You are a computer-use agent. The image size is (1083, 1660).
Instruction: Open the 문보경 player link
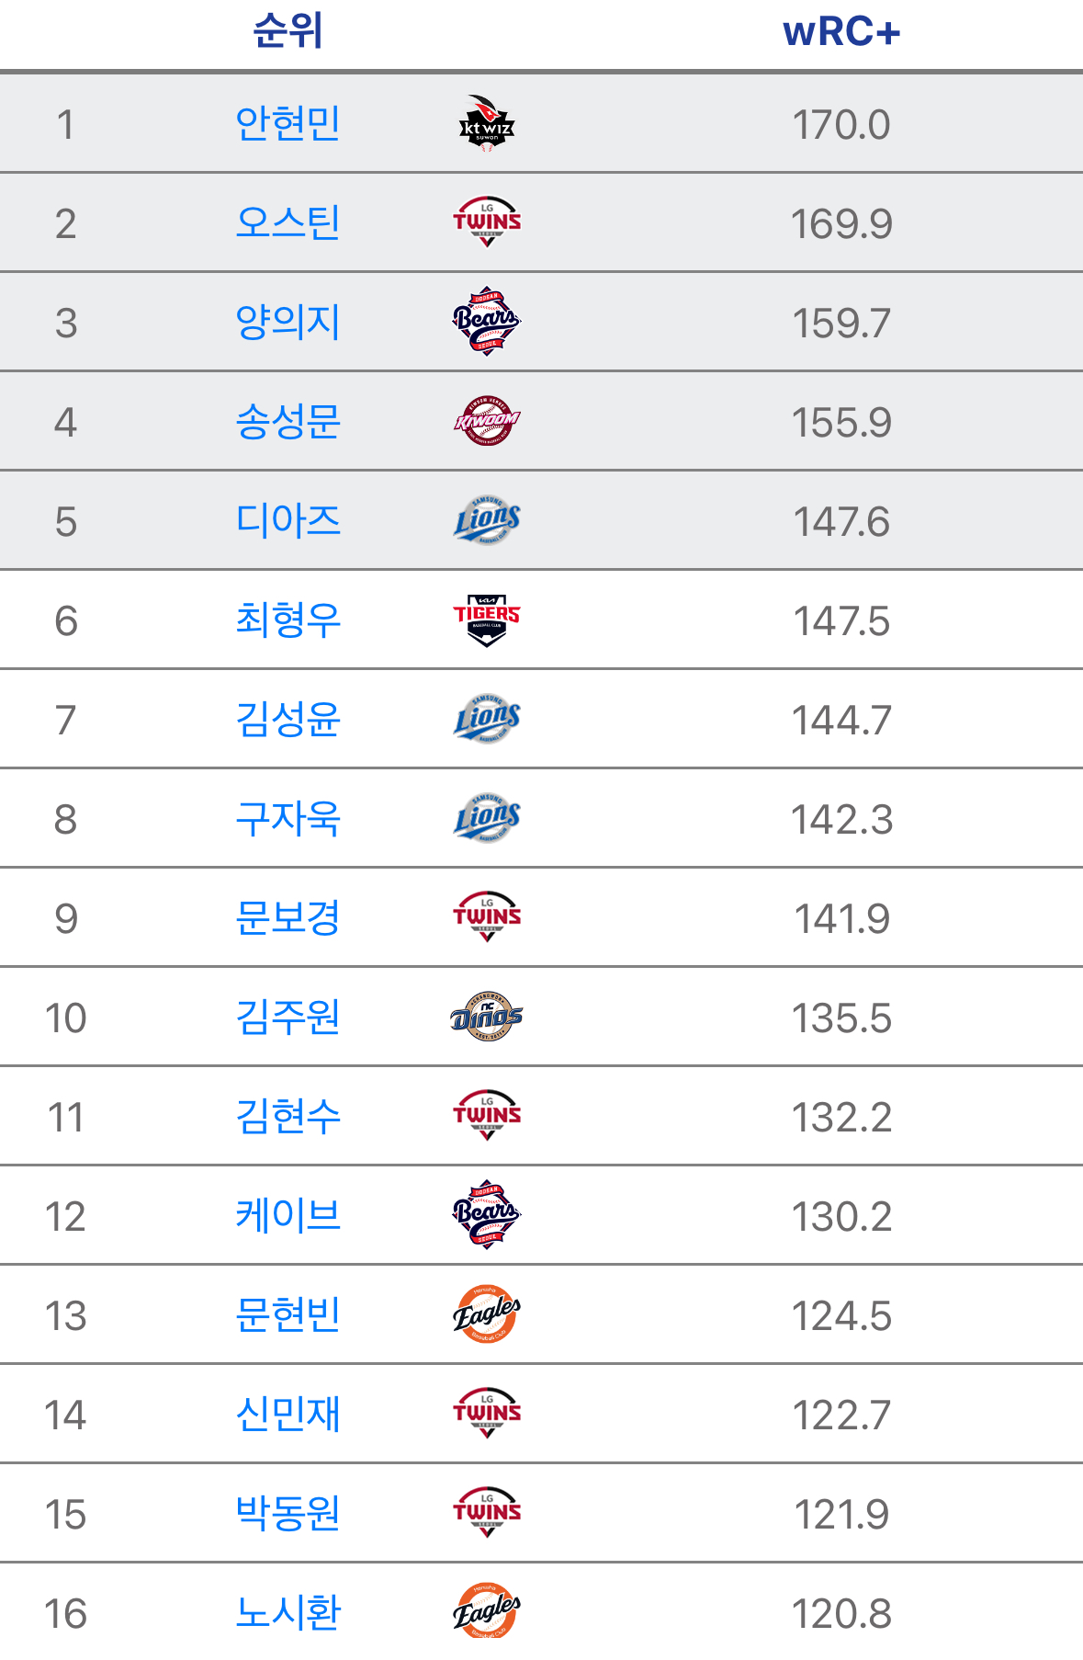[288, 918]
